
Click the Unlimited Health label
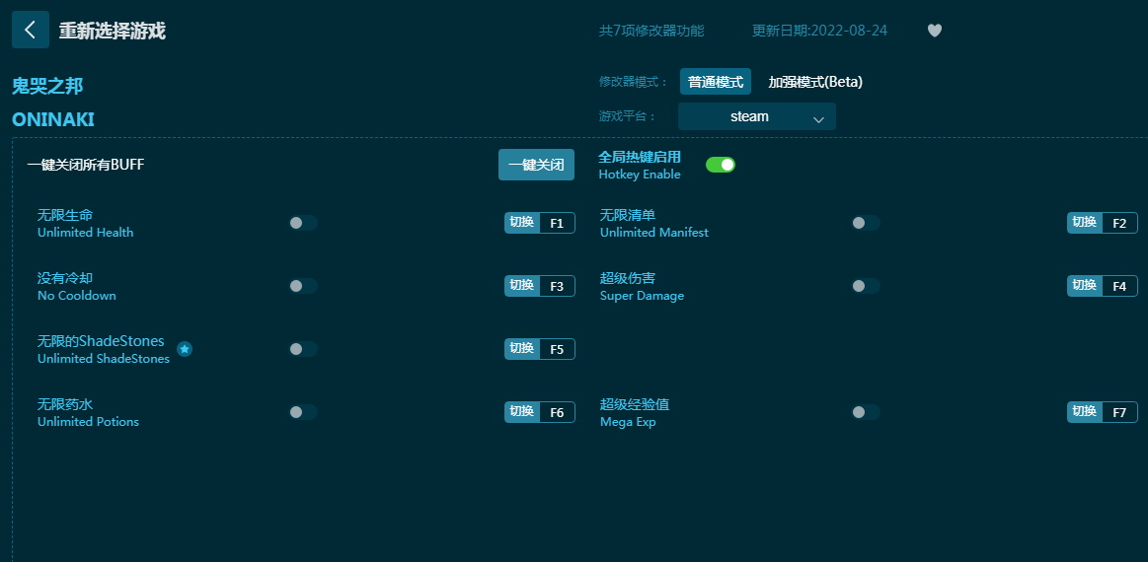pyautogui.click(x=86, y=233)
